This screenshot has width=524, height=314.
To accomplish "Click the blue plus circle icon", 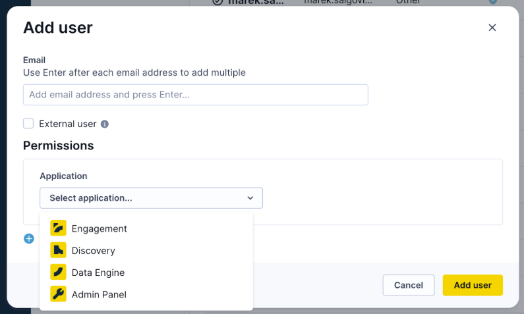I will pos(29,238).
